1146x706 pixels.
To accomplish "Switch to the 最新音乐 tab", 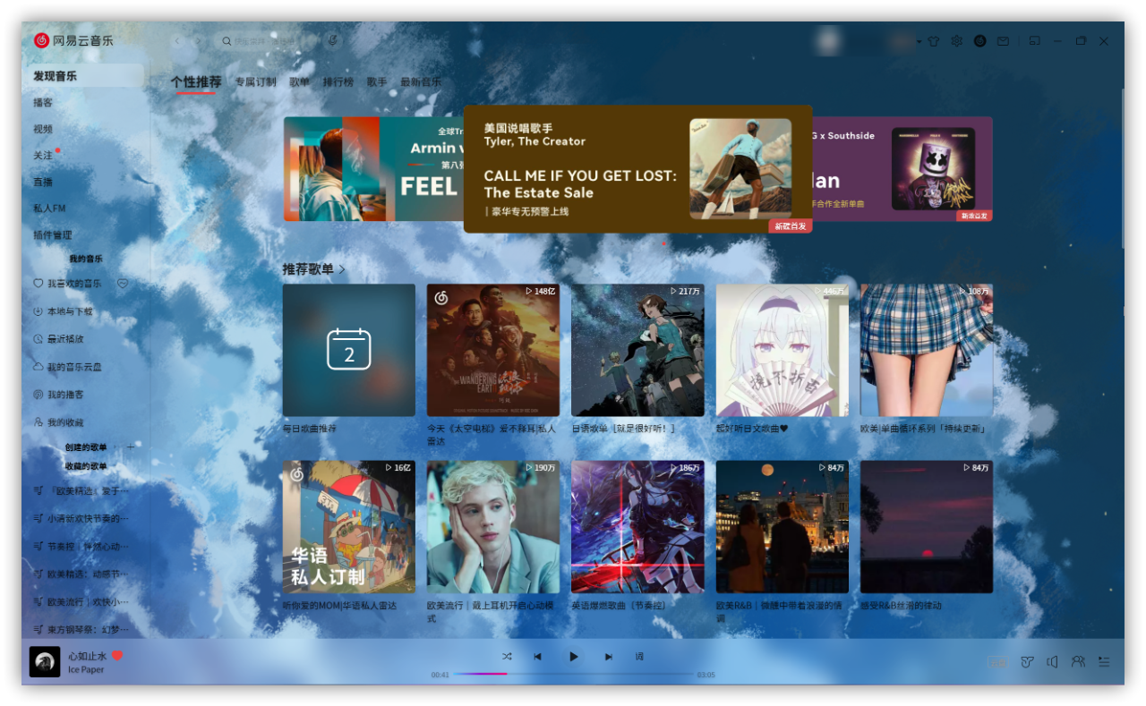I will tap(420, 81).
